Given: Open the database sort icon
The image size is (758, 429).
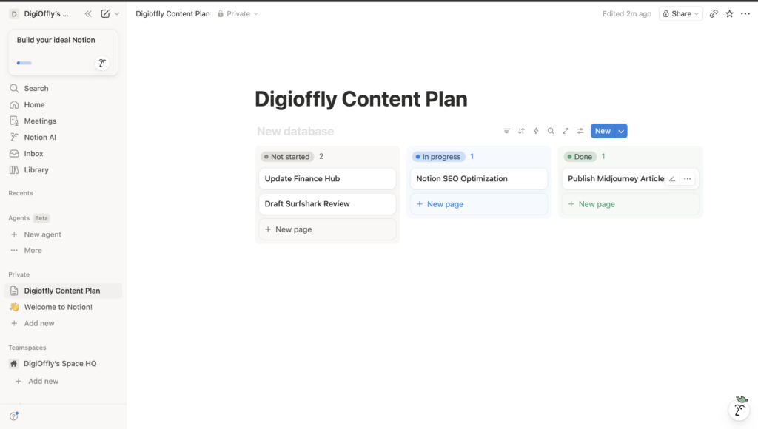Looking at the screenshot, I should [x=521, y=131].
